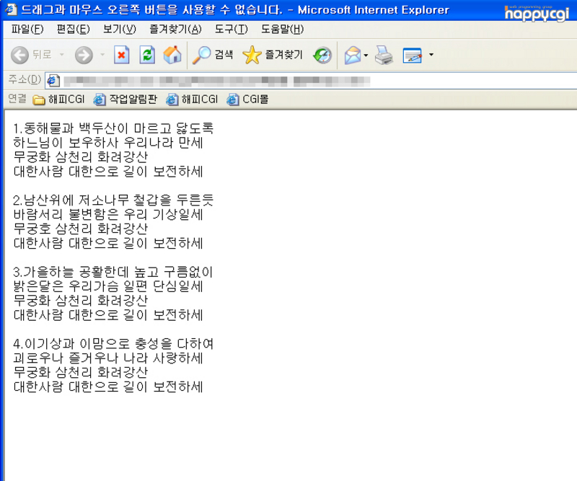Click the page icon in the address bar
This screenshot has width=577, height=481.
[x=53, y=81]
